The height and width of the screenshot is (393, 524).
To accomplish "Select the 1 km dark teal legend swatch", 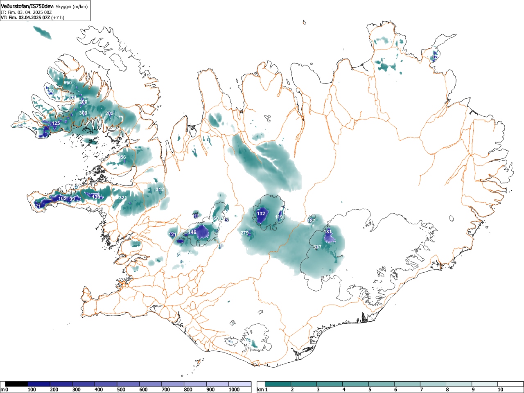I will click(278, 384).
